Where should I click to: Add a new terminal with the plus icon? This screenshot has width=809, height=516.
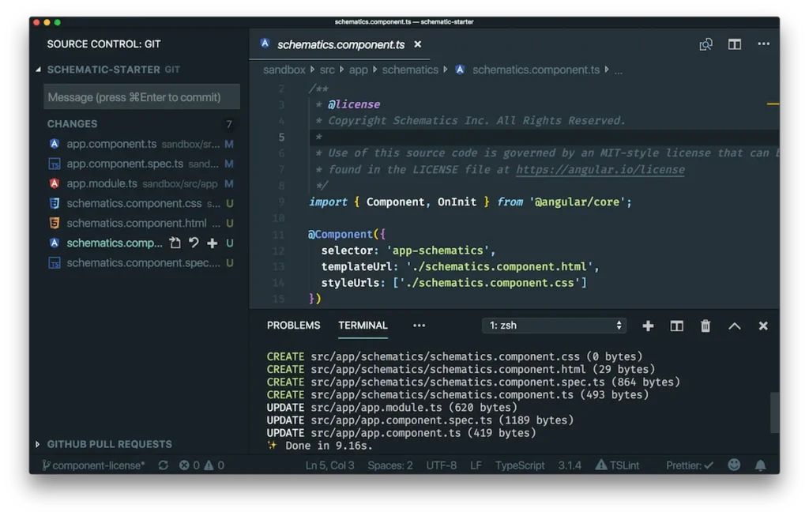648,326
